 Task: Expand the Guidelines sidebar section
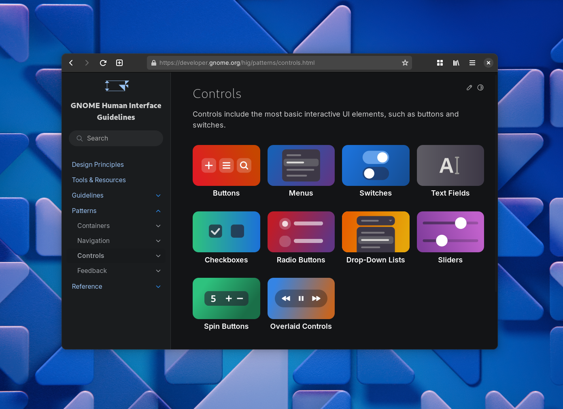pyautogui.click(x=158, y=196)
